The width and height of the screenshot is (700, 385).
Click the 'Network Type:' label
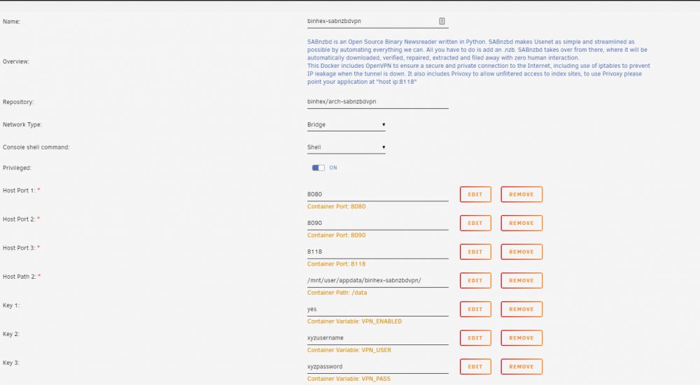click(22, 125)
